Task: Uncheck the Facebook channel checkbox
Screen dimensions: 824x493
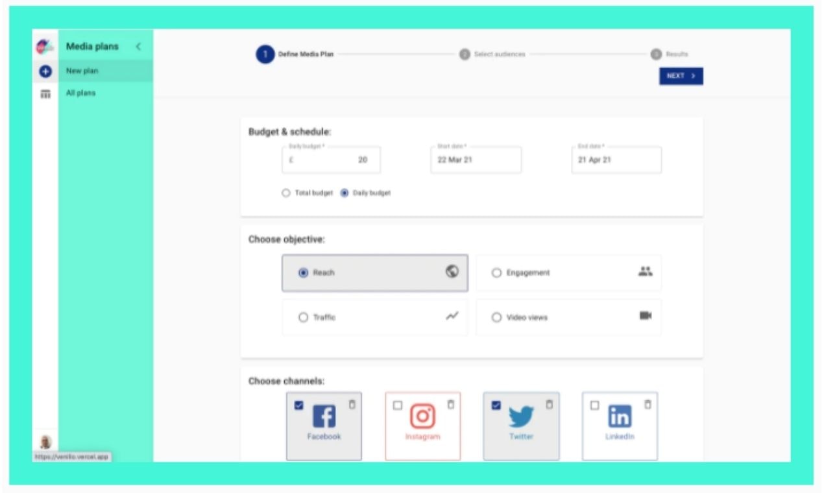Action: pyautogui.click(x=298, y=405)
